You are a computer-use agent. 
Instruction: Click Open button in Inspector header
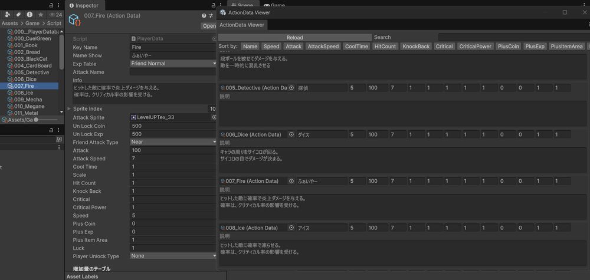pos(209,26)
